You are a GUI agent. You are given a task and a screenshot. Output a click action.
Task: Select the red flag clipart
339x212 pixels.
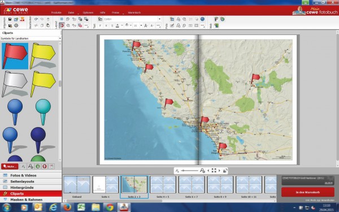[x=15, y=56]
